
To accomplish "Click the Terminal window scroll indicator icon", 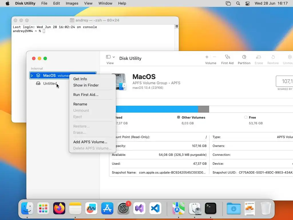I will coord(177,27).
